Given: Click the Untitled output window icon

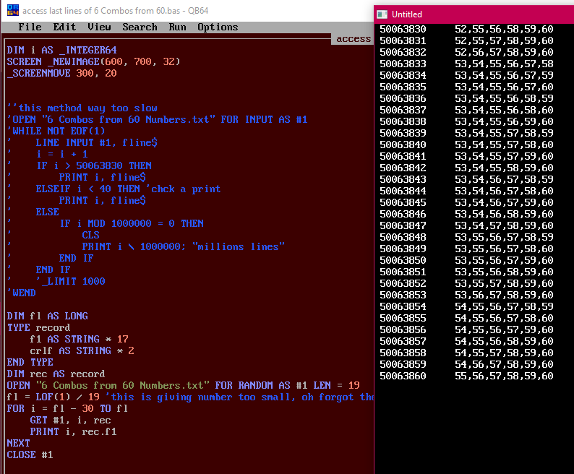Looking at the screenshot, I should (382, 14).
